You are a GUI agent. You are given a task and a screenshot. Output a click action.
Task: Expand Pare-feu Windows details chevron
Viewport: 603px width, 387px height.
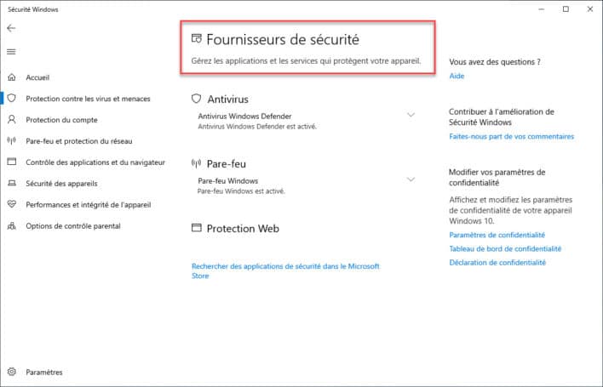click(411, 179)
